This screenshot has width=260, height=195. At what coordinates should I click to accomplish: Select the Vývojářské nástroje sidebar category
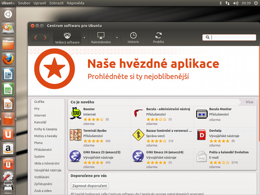pos(48,170)
